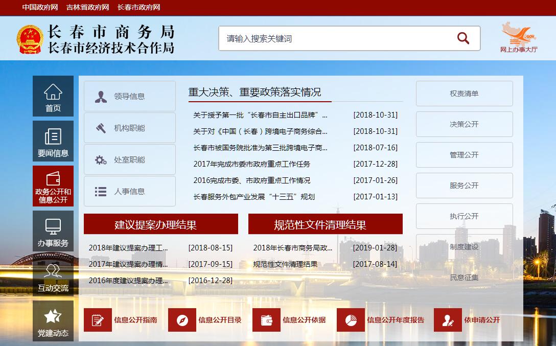556x346 pixels.
Task: Click date [2019-01-28]
Action: click(375, 248)
